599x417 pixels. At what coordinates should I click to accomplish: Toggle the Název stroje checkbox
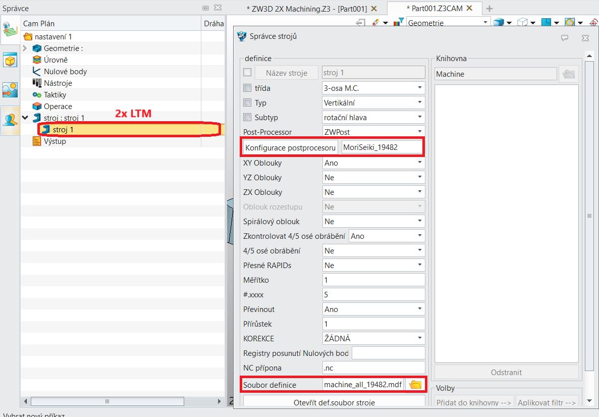[x=247, y=72]
